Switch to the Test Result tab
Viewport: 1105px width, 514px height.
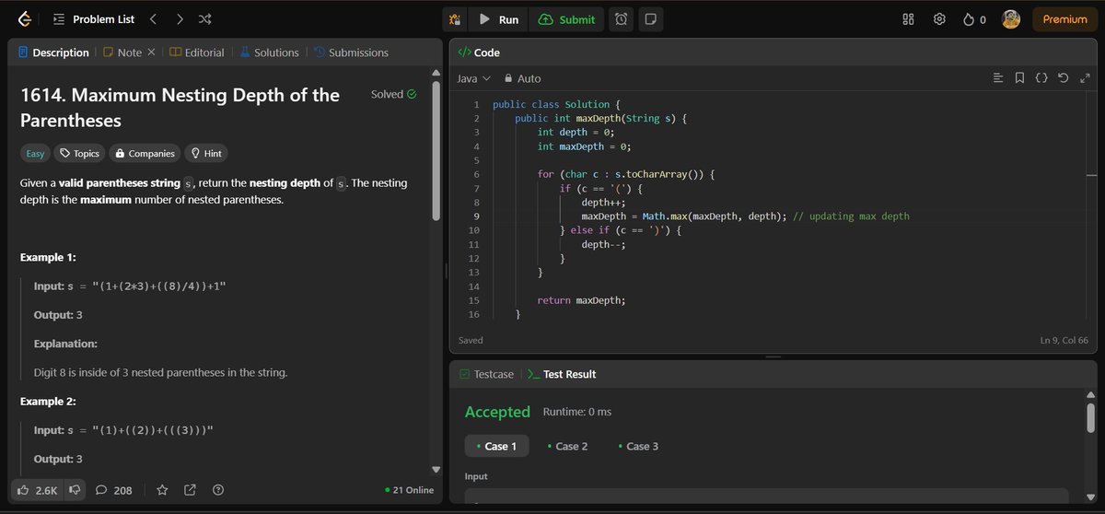pyautogui.click(x=563, y=374)
